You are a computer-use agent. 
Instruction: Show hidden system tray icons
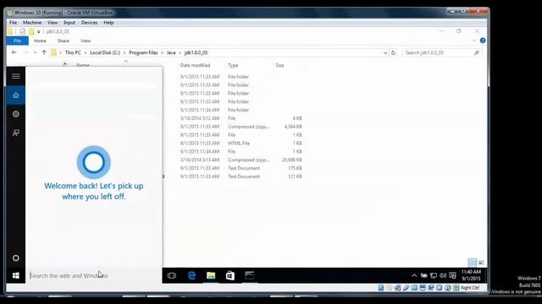coord(414,275)
